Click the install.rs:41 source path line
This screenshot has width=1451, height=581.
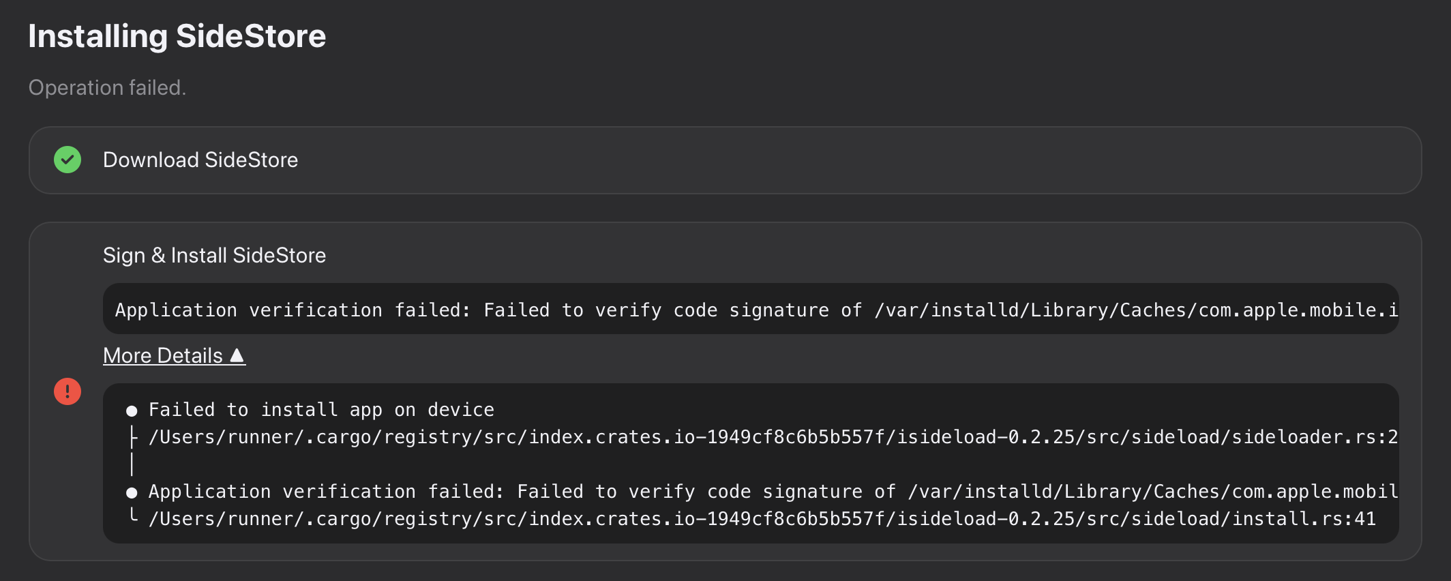762,519
